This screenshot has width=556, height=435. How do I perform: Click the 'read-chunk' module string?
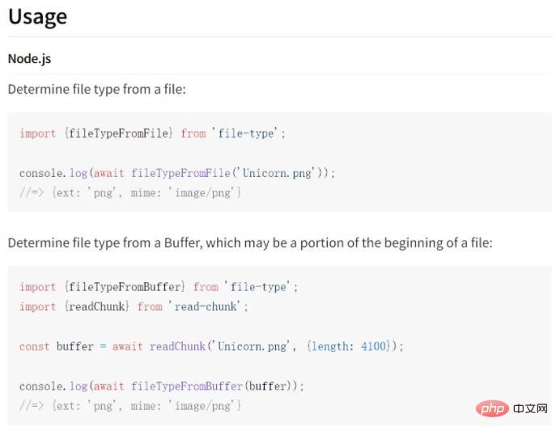click(x=206, y=306)
